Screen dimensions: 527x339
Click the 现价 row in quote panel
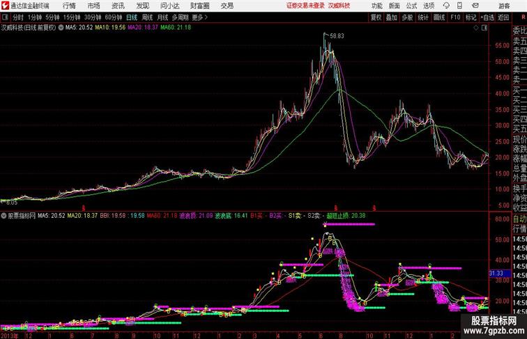[x=519, y=139]
